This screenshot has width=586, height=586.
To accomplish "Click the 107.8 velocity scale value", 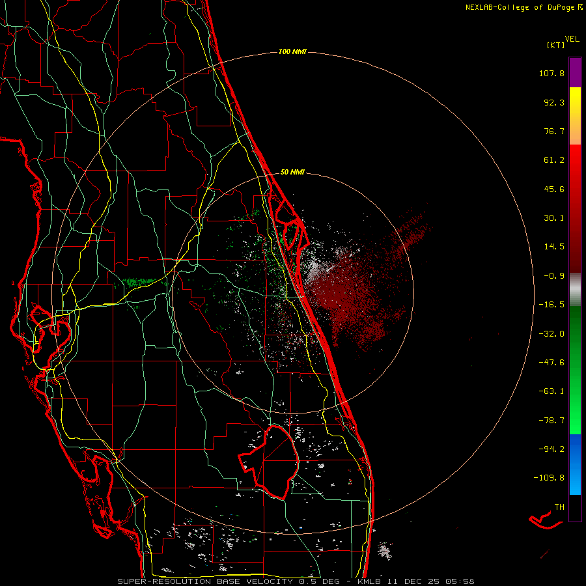I will point(551,73).
